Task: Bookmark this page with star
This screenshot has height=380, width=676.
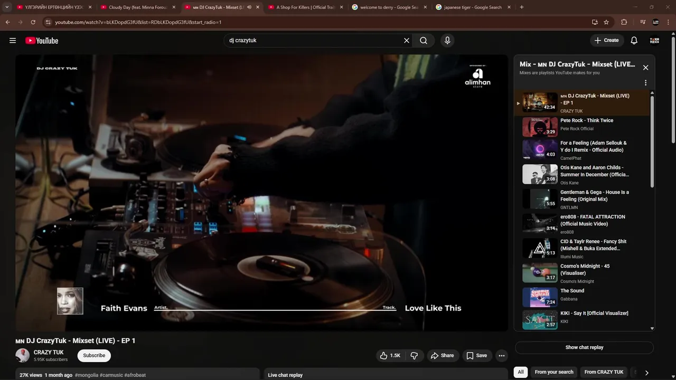Action: pyautogui.click(x=606, y=22)
